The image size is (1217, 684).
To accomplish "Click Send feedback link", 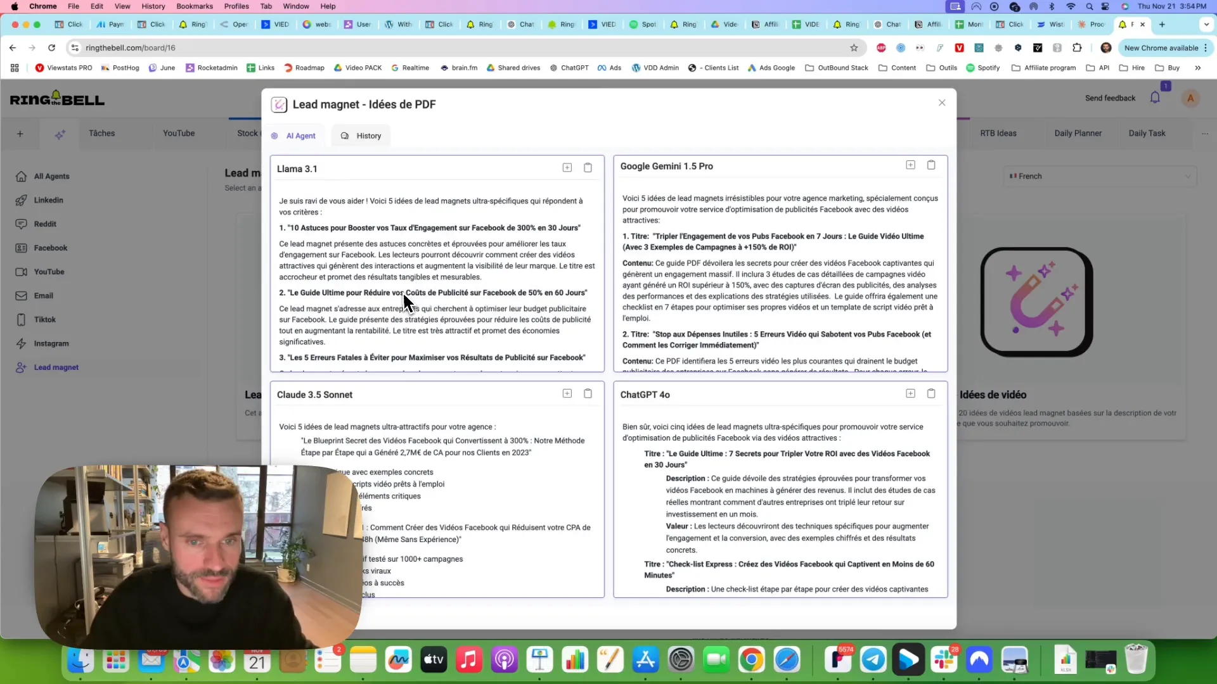I will 1110,98.
